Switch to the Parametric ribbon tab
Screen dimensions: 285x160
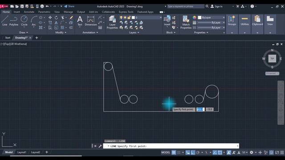(x=44, y=12)
